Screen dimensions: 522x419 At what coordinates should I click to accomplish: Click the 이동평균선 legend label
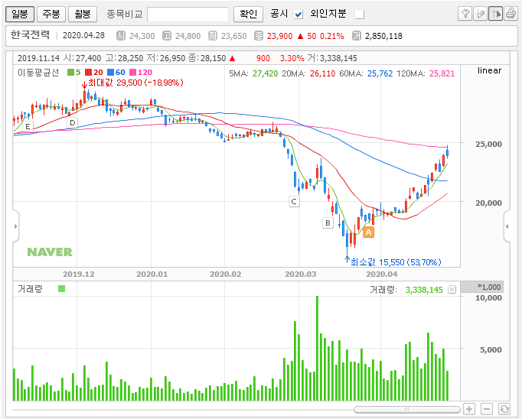point(38,73)
